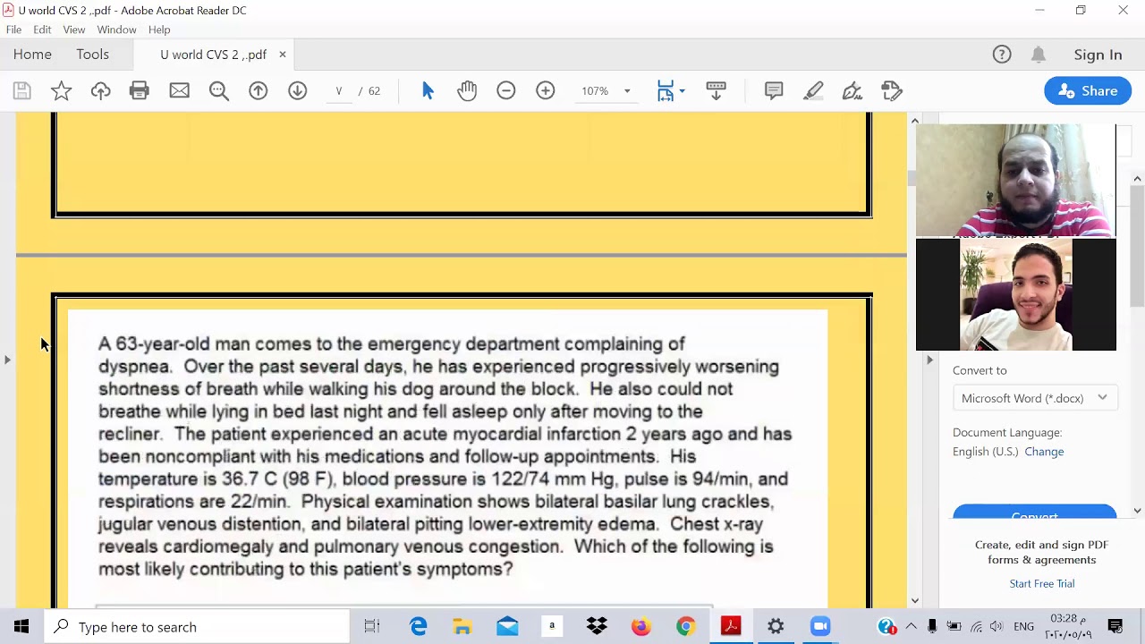Zoom in with plus icon
The height and width of the screenshot is (644, 1145).
[x=546, y=90]
